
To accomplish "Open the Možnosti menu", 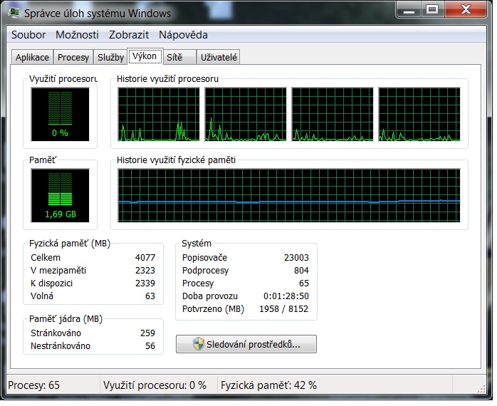I will pyautogui.click(x=77, y=35).
